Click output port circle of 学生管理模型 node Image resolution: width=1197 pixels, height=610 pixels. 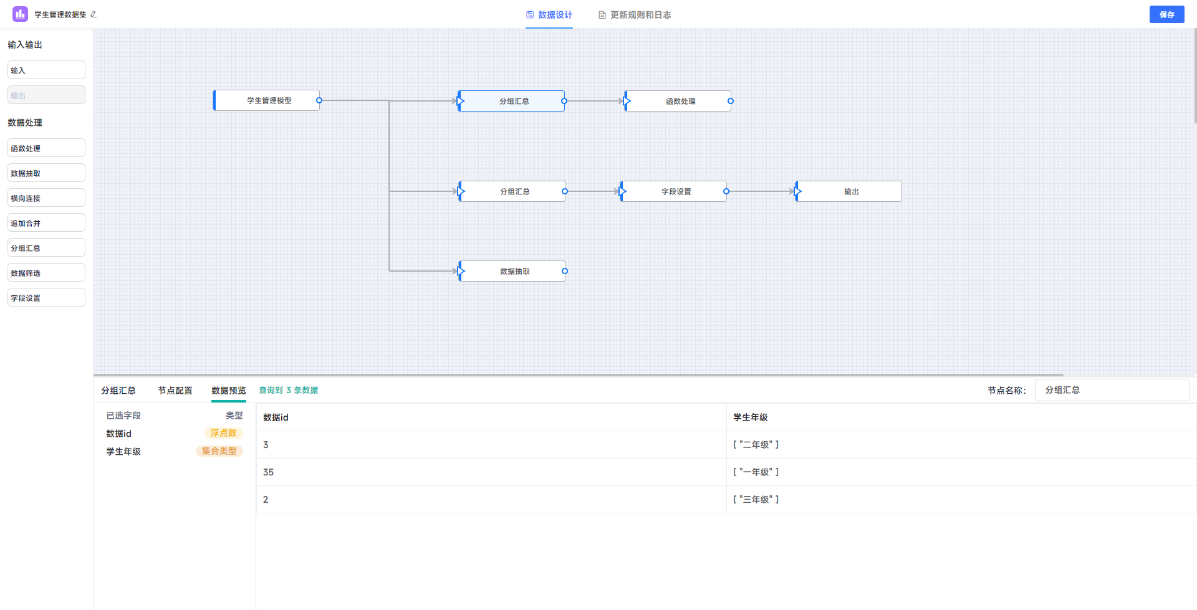[x=319, y=100]
